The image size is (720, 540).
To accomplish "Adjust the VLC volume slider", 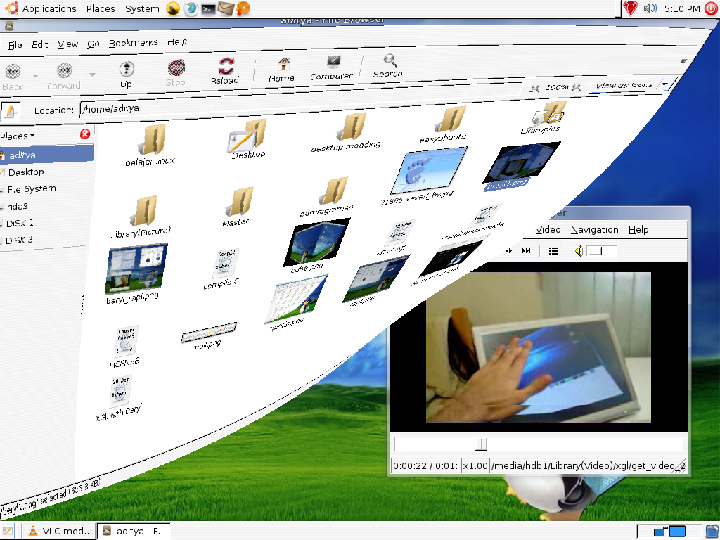I will click(602, 251).
